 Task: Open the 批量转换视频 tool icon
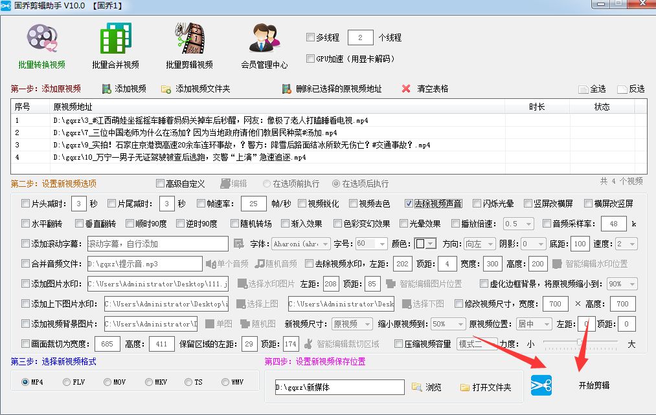[41, 39]
